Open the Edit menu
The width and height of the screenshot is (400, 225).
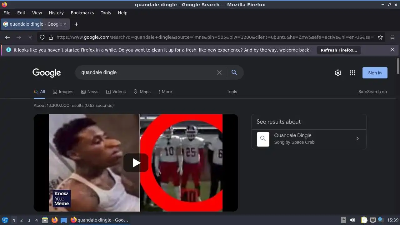click(x=21, y=13)
